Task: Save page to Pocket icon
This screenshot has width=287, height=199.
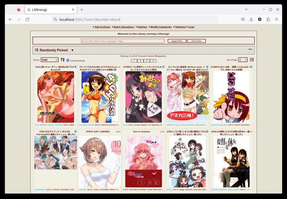Action: (x=243, y=19)
